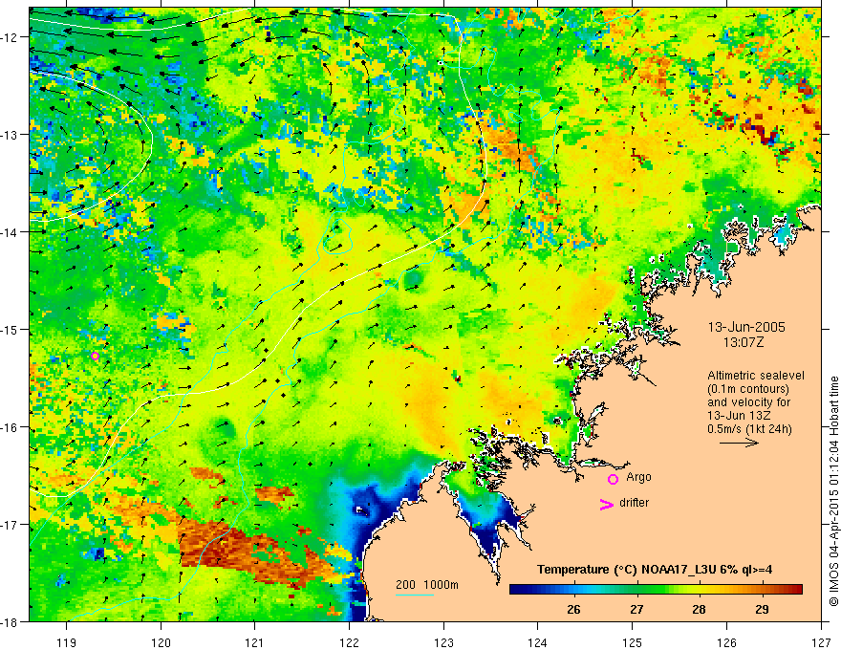Click the 26 tick label on colorbar

tap(573, 609)
